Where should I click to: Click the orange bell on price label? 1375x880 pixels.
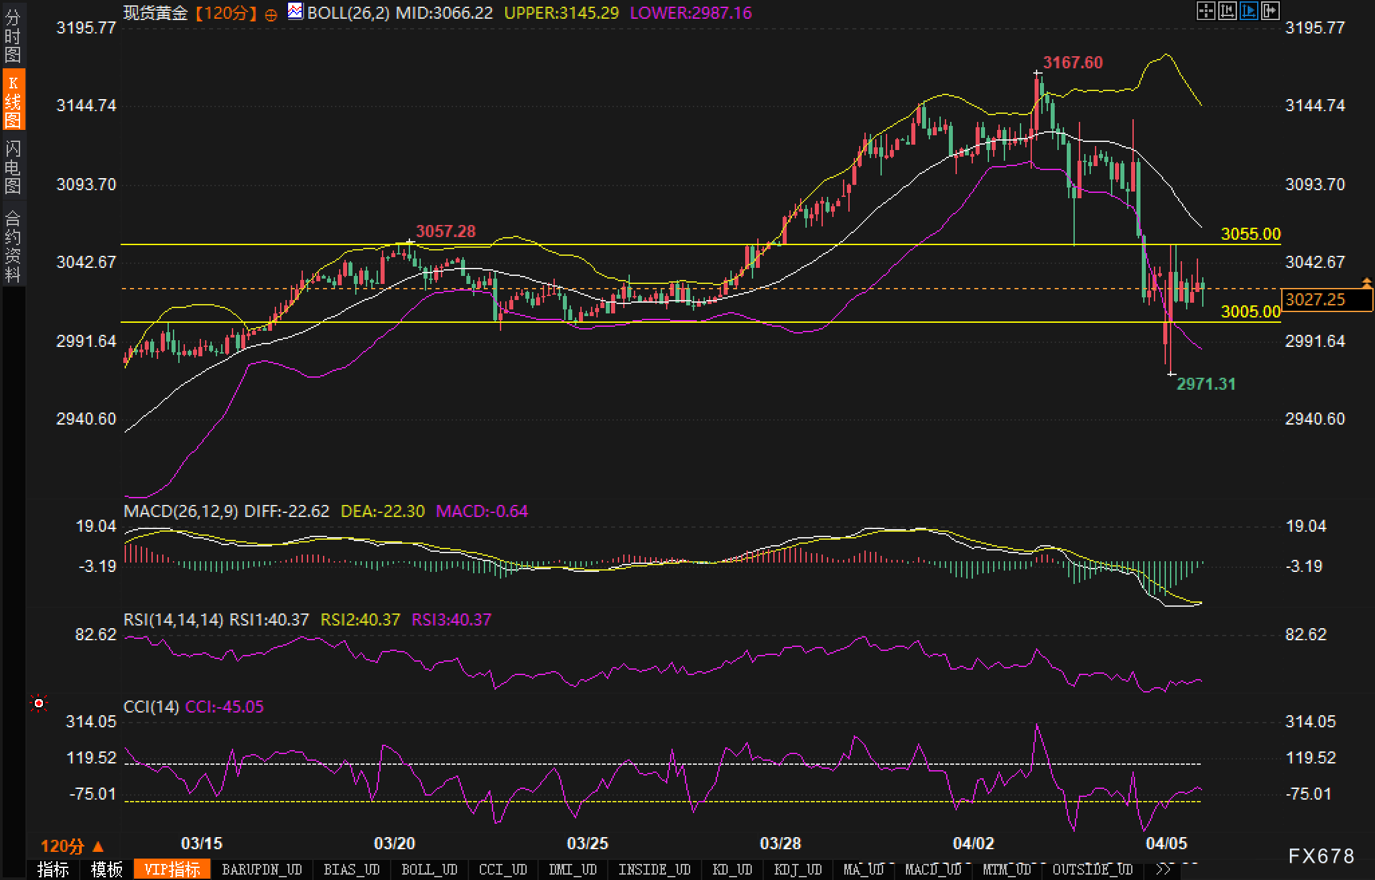click(1366, 283)
